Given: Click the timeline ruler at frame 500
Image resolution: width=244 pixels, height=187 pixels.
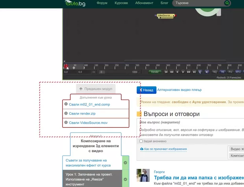Looking at the screenshot, I should click(166, 67).
